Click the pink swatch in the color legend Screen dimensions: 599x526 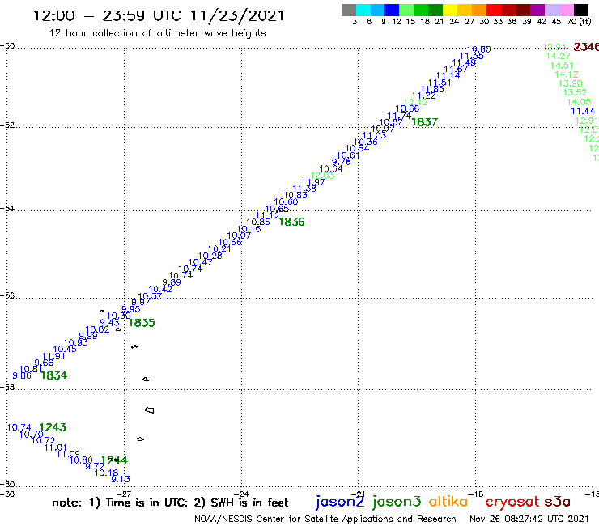(566, 10)
